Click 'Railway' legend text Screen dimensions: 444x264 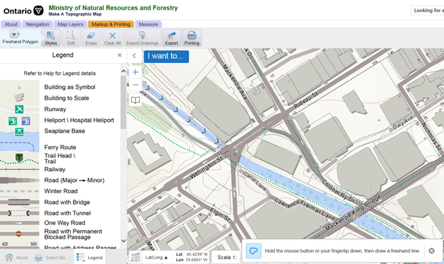[55, 170]
